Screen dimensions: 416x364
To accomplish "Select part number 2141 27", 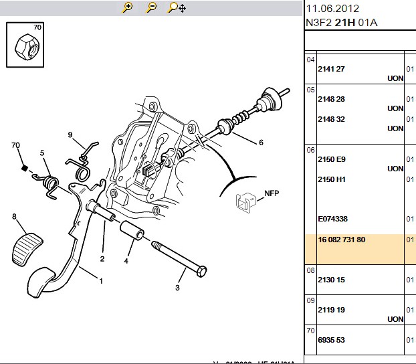I will (x=331, y=69).
